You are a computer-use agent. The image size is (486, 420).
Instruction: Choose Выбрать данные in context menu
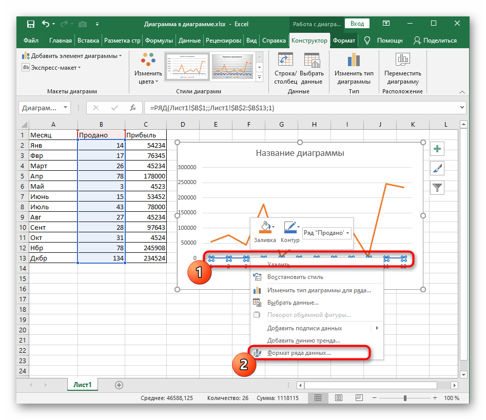click(317, 303)
